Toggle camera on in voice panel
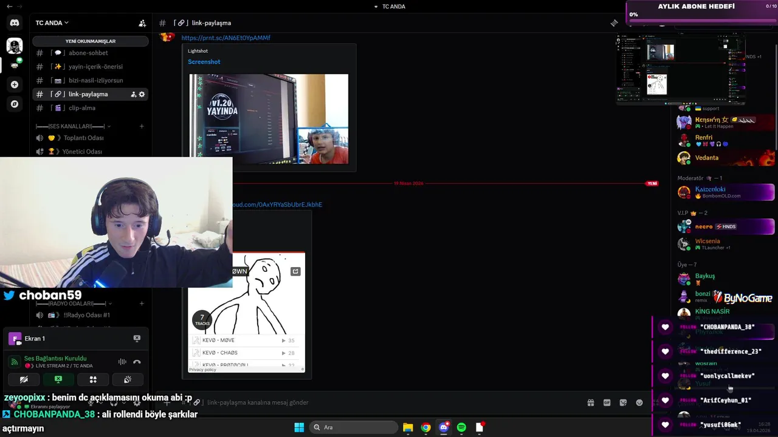 click(x=24, y=379)
